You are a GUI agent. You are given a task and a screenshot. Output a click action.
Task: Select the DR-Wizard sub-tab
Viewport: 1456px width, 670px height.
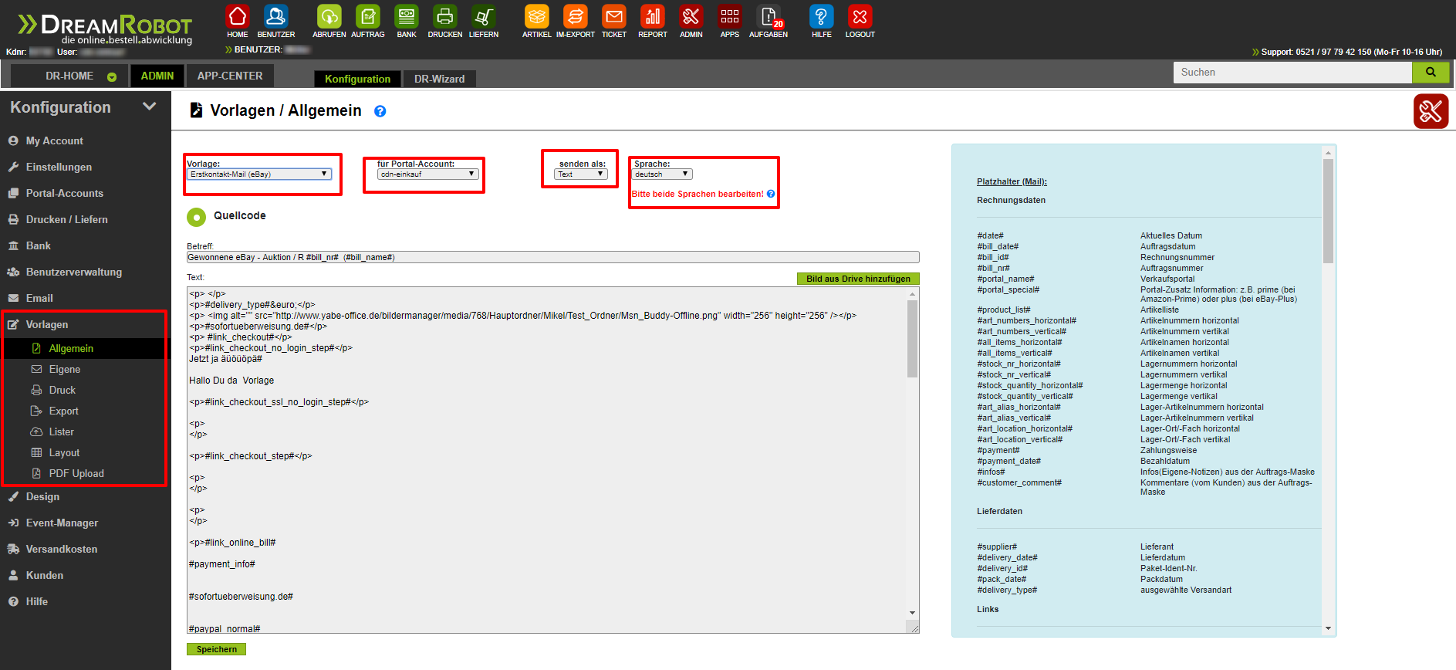click(439, 79)
